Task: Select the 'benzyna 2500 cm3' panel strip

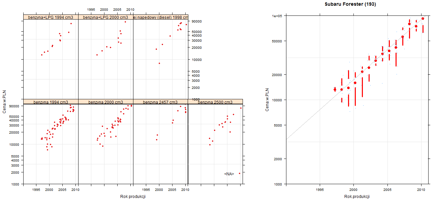Action: point(215,102)
